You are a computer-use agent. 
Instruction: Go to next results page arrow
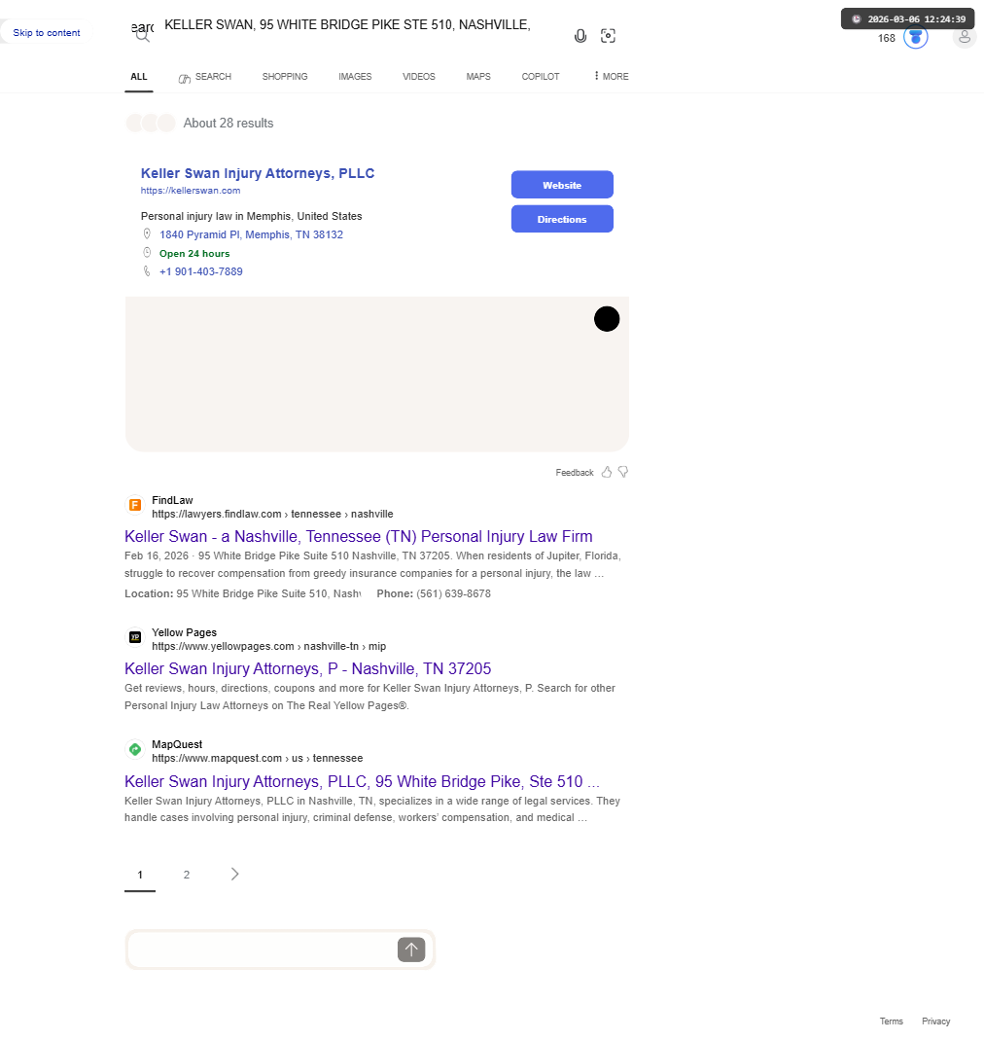pos(234,874)
